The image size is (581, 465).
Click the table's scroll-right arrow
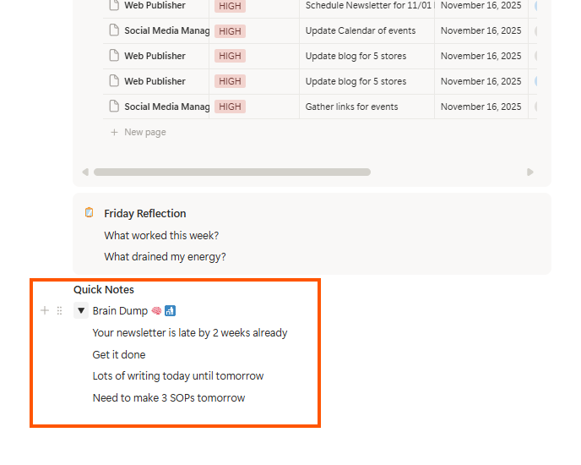(530, 172)
